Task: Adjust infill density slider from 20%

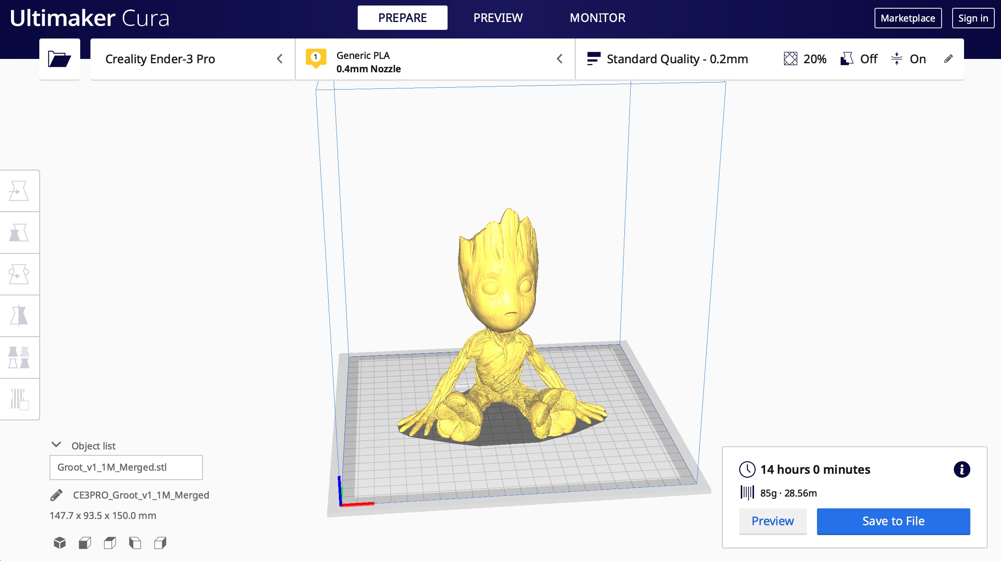Action: pyautogui.click(x=815, y=59)
